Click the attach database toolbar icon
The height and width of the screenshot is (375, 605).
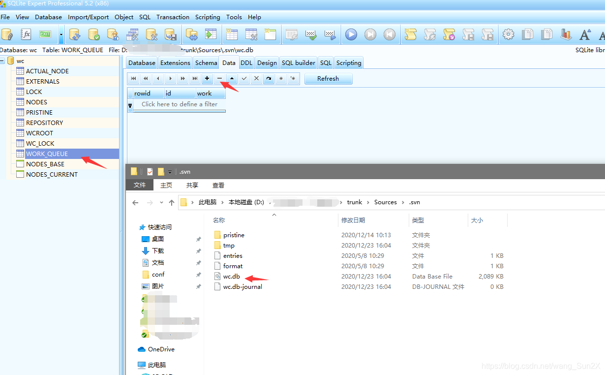[7, 34]
